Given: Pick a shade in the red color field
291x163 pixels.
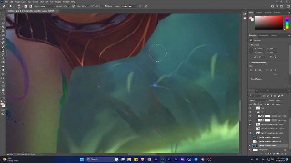Looking at the screenshot, I should pos(269,23).
